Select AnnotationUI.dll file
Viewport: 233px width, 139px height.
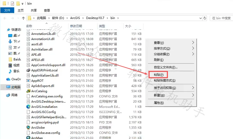[x=43, y=39]
